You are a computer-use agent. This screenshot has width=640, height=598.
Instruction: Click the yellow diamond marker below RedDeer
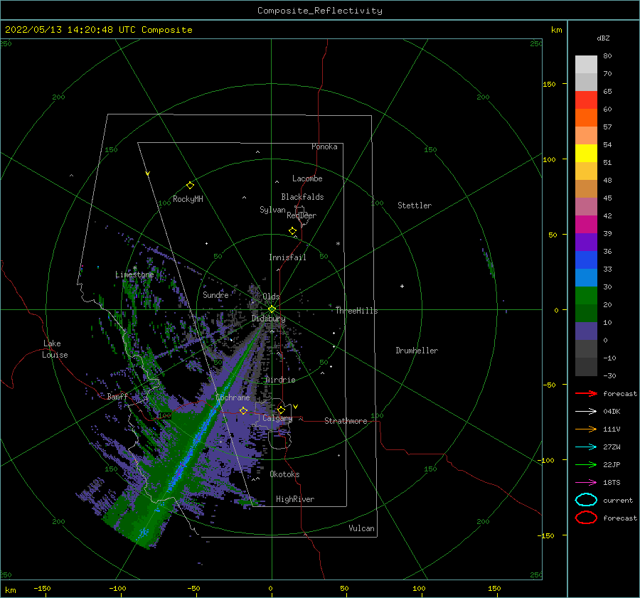293,231
